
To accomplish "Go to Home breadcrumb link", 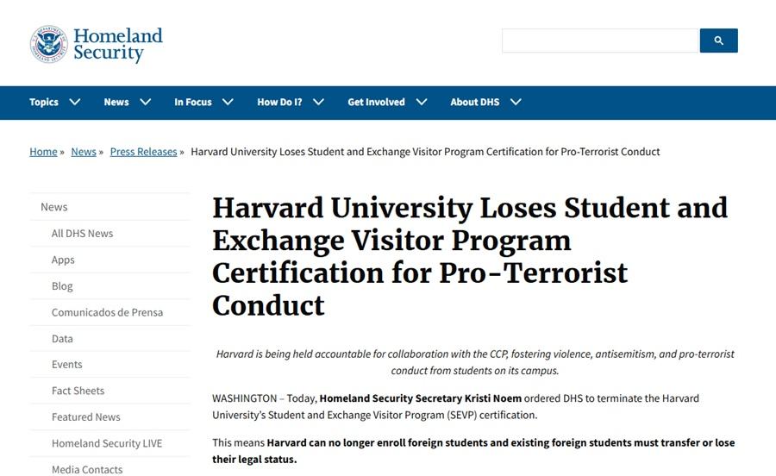I will 43,152.
